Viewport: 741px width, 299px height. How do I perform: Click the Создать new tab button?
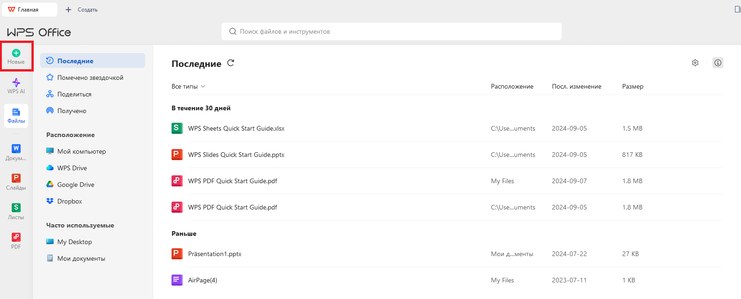[82, 10]
